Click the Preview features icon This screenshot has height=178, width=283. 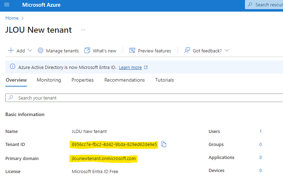(132, 50)
